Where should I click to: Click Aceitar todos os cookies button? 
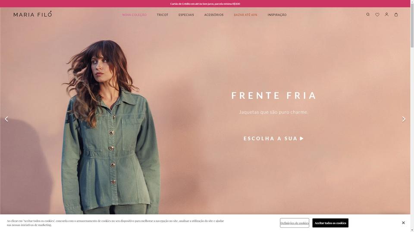pyautogui.click(x=330, y=223)
